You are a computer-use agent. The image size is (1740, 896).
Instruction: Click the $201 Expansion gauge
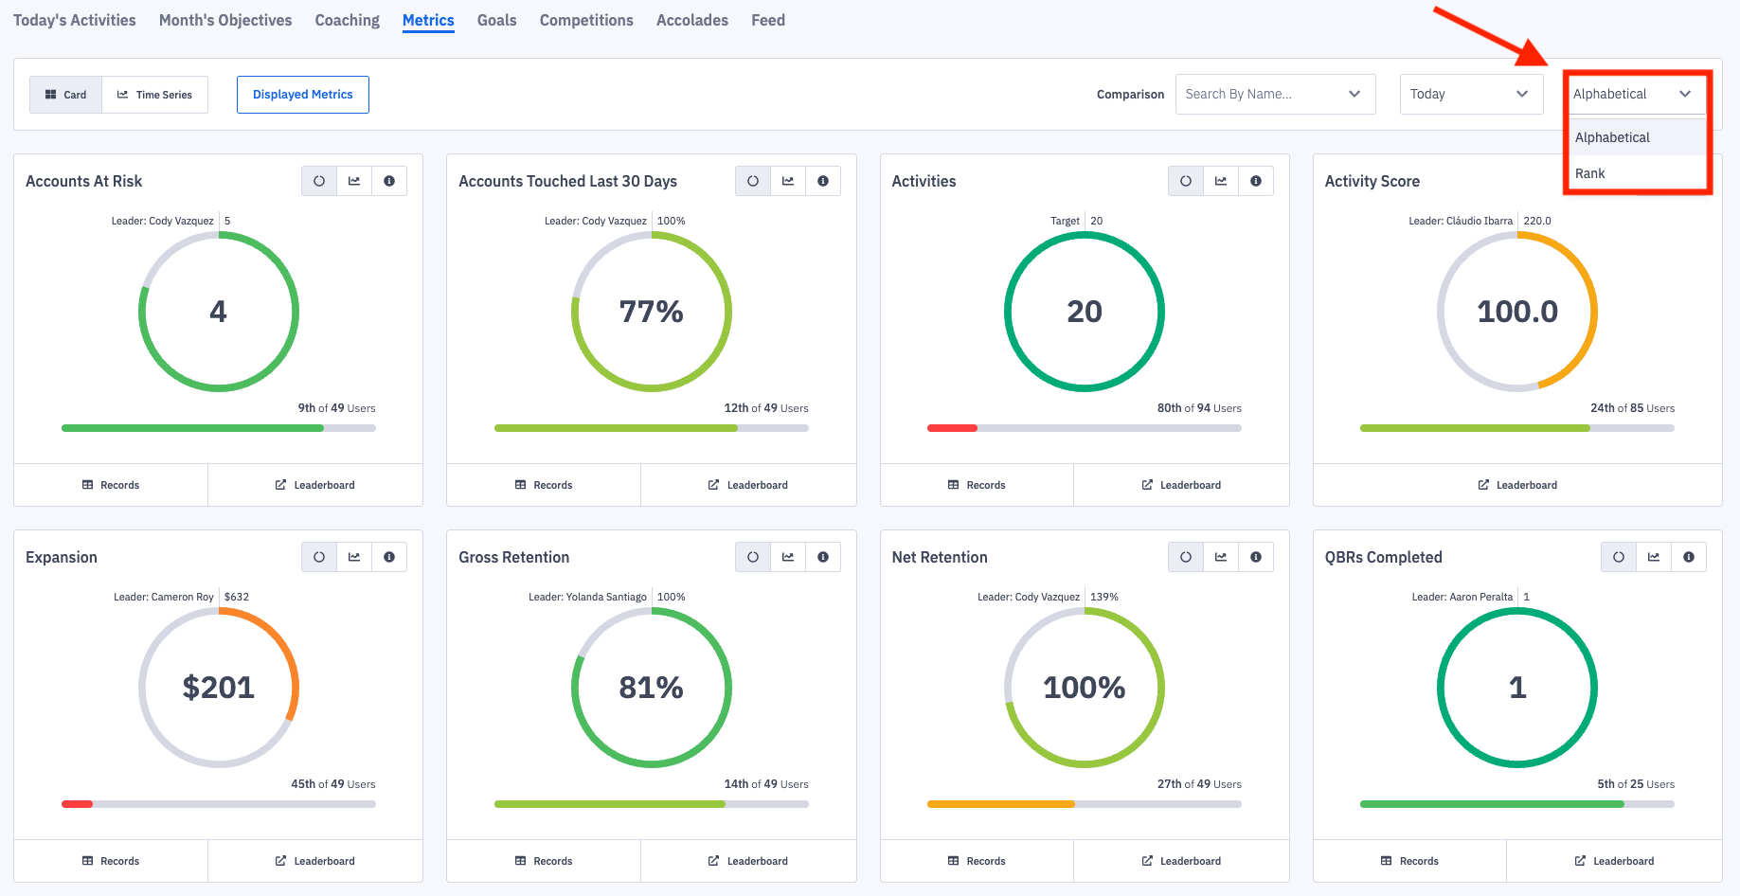[219, 688]
